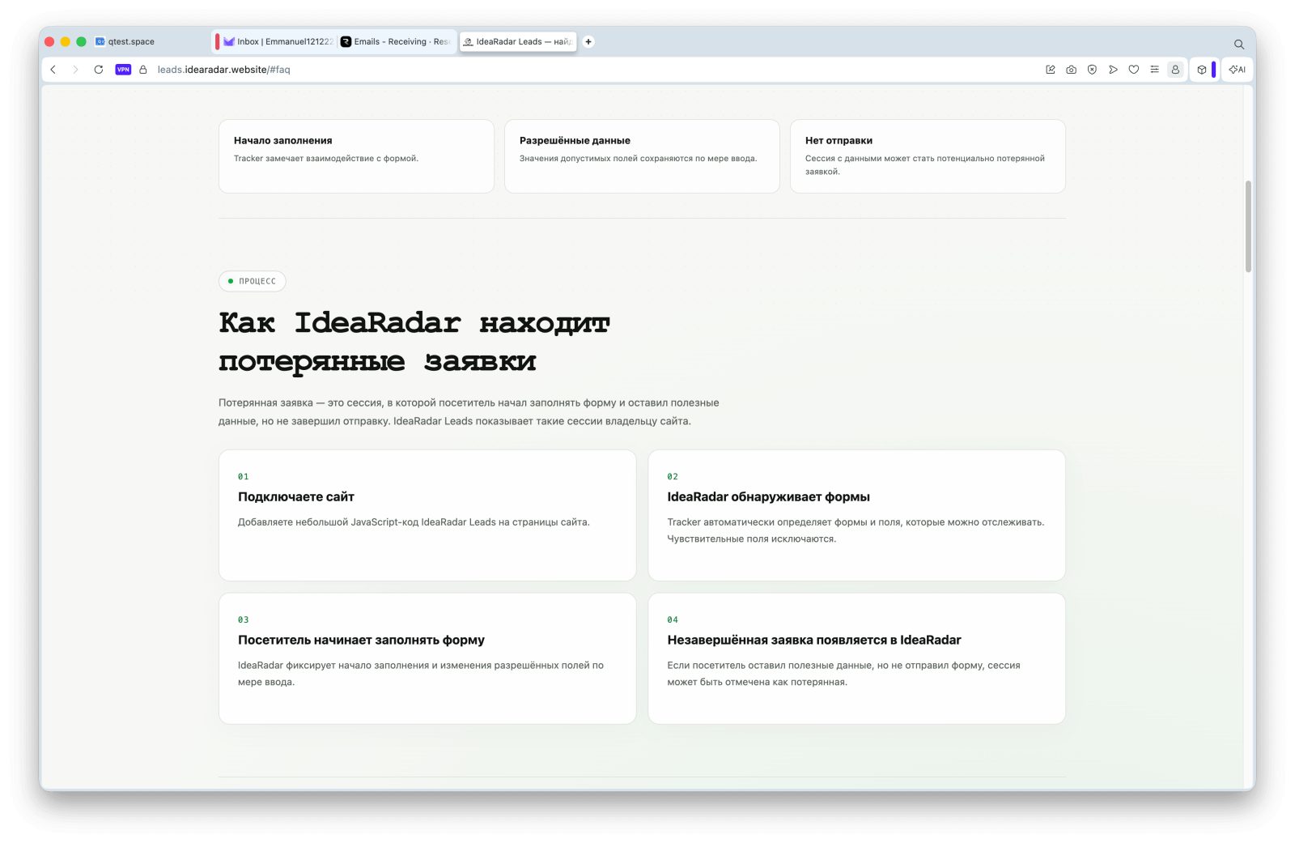Click step number 03 label

tap(244, 620)
